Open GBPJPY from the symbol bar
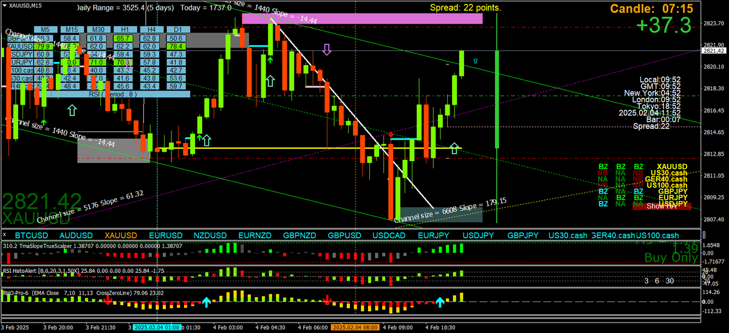729x333 pixels. 523,235
